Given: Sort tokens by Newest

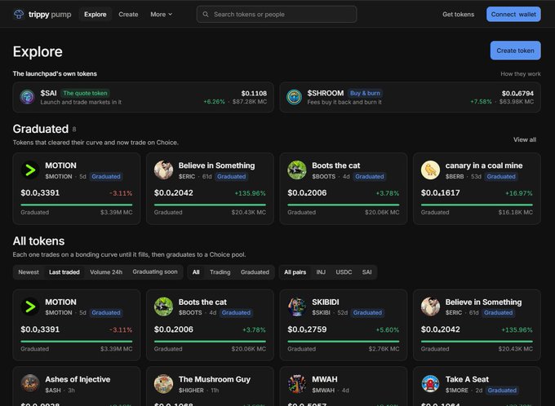Looking at the screenshot, I should 29,272.
